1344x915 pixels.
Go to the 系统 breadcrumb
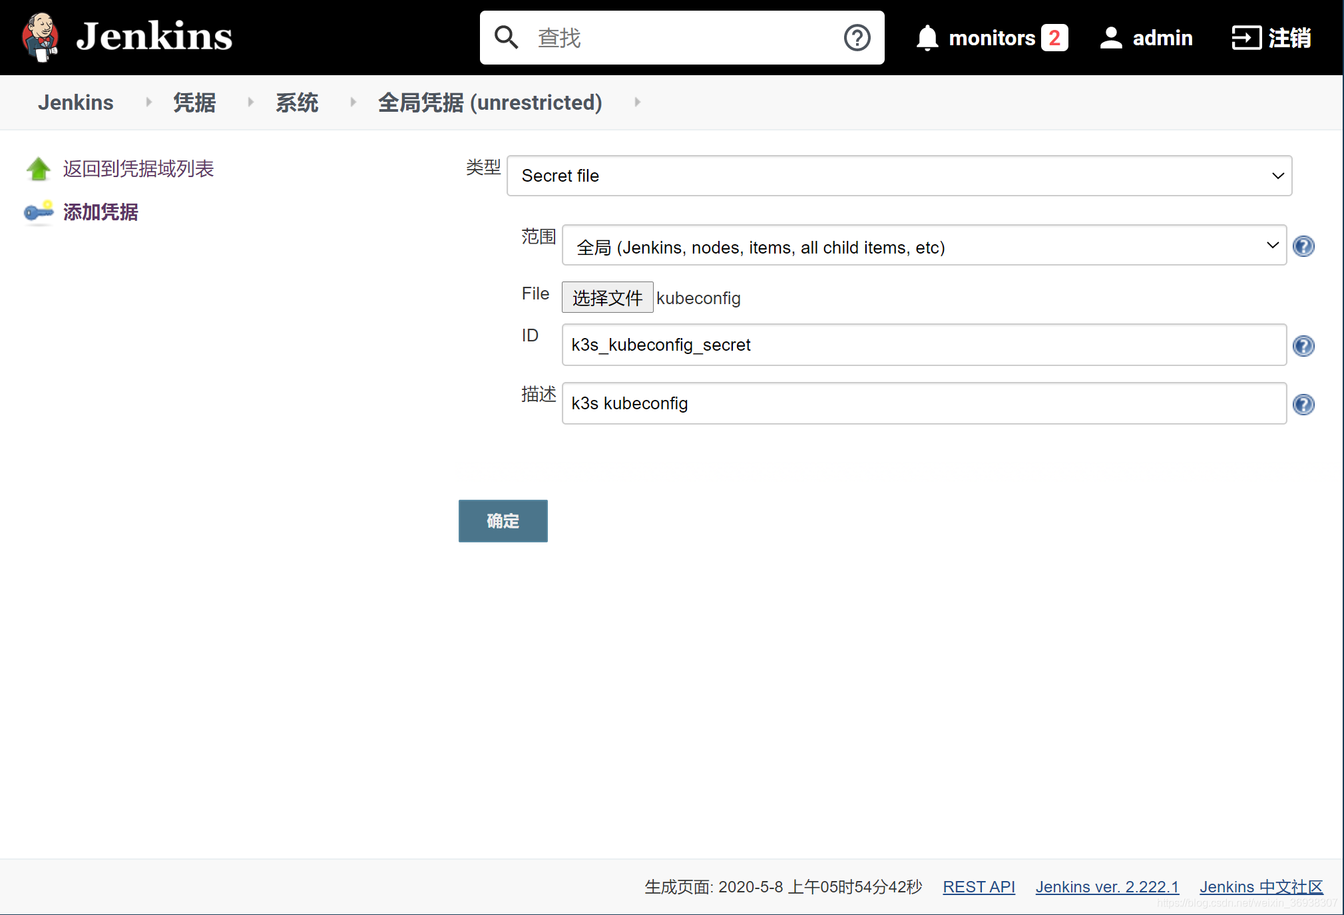(x=297, y=102)
